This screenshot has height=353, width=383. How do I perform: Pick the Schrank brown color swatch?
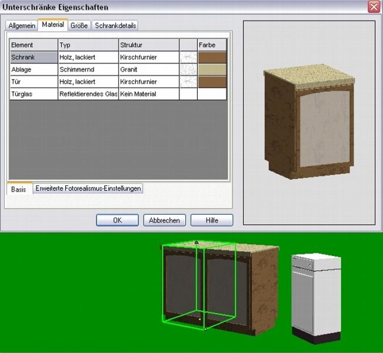point(212,57)
